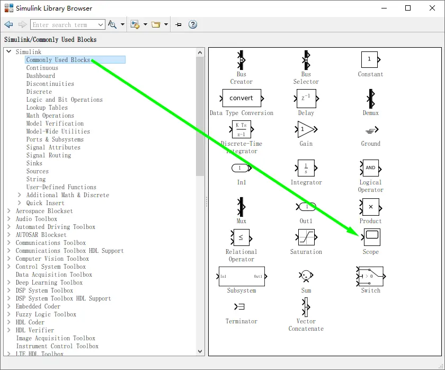Screen dimensions: 445x370
Task: Select the Image Acquisition Toolbox entry
Action: (56, 338)
